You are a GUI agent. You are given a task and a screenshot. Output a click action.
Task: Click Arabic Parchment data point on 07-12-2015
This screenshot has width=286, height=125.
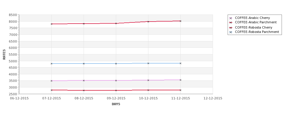coord(51,24)
